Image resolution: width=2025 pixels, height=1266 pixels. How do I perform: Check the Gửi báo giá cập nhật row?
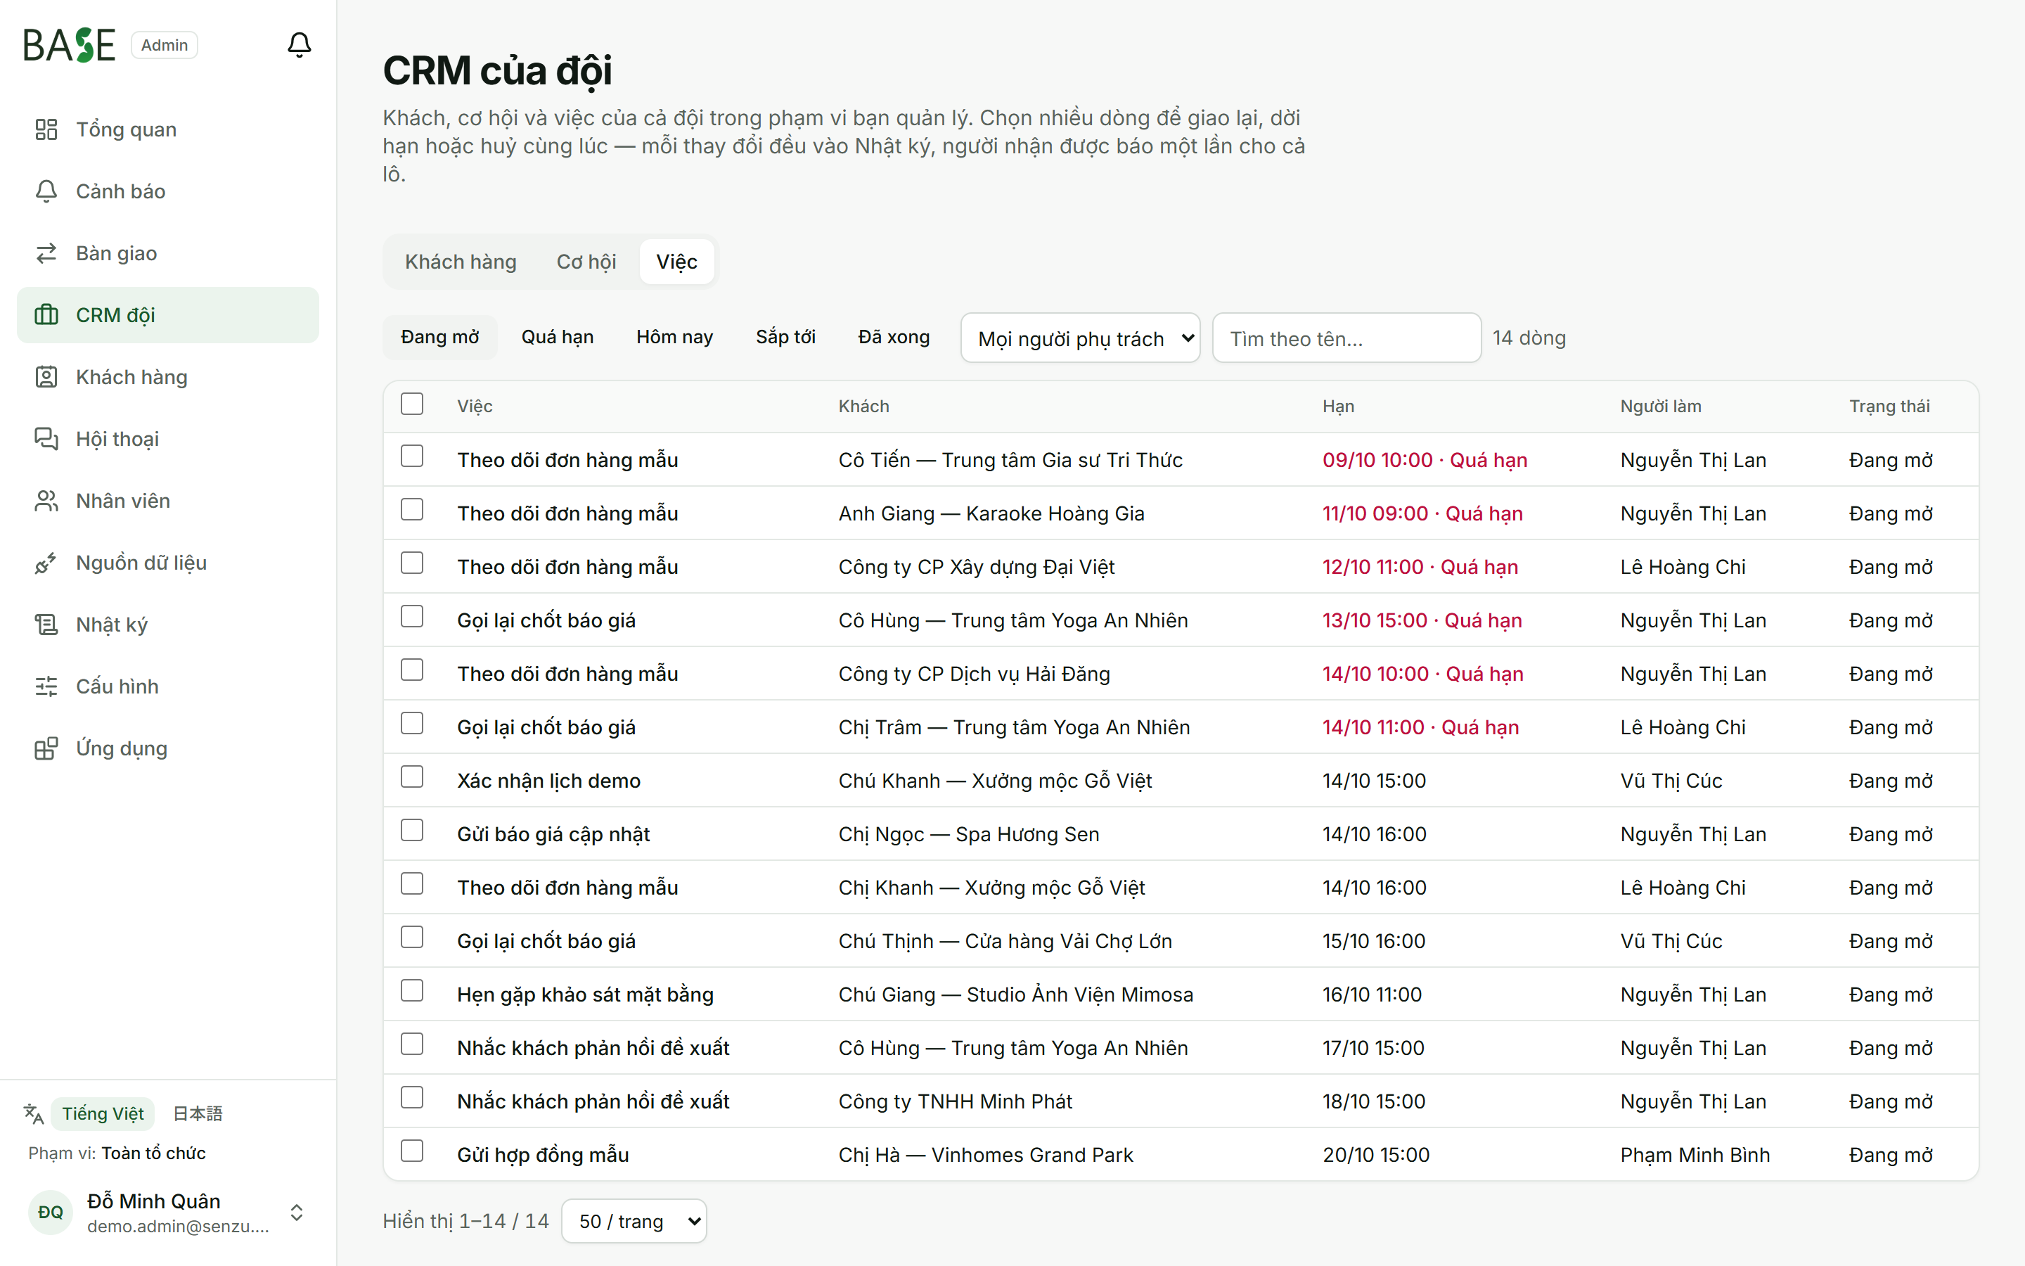tap(412, 831)
